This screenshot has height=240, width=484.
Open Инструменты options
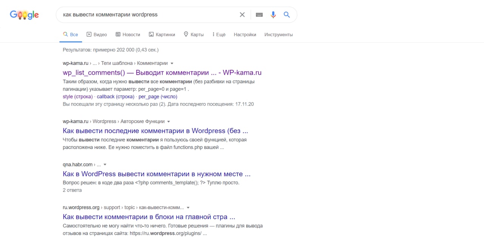point(279,34)
